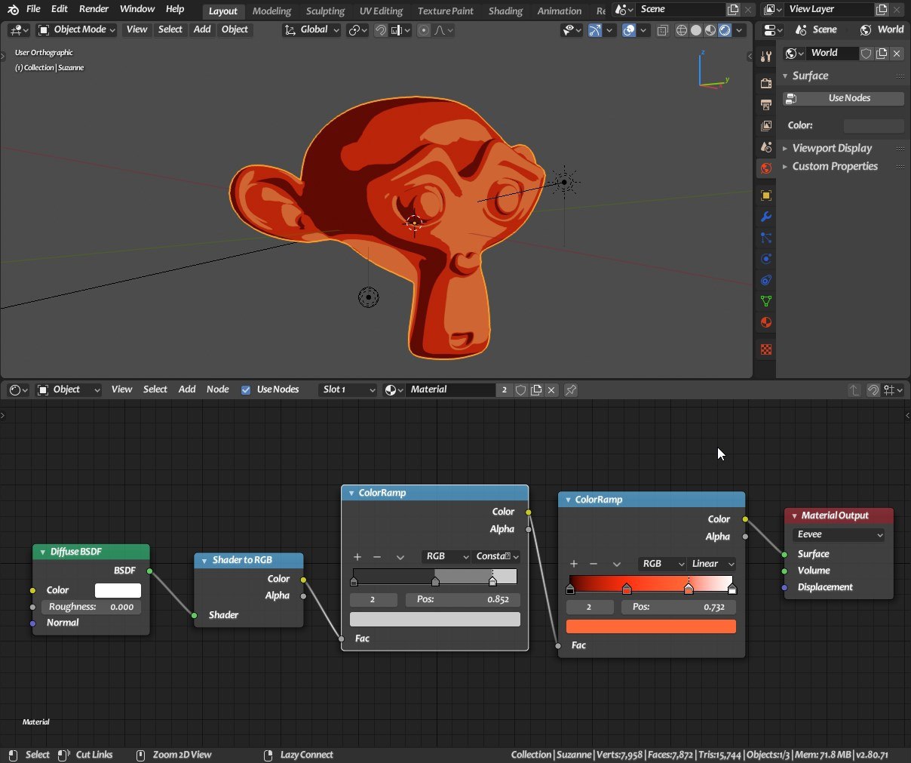
Task: Select the World properties tab icon
Action: (x=765, y=168)
